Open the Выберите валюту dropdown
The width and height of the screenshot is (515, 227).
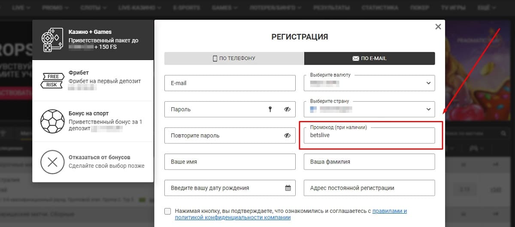coord(370,83)
